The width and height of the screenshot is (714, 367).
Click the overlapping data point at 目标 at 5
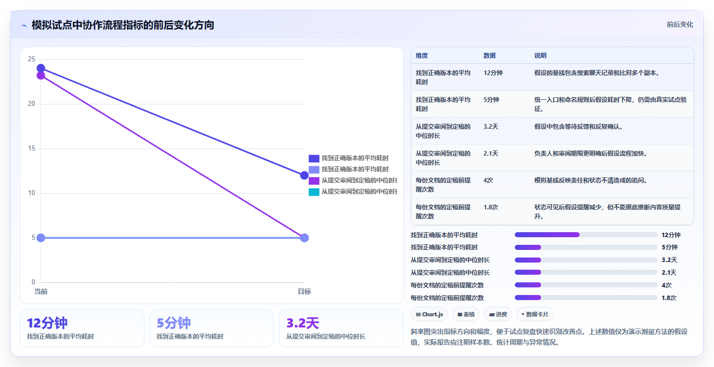pos(304,238)
